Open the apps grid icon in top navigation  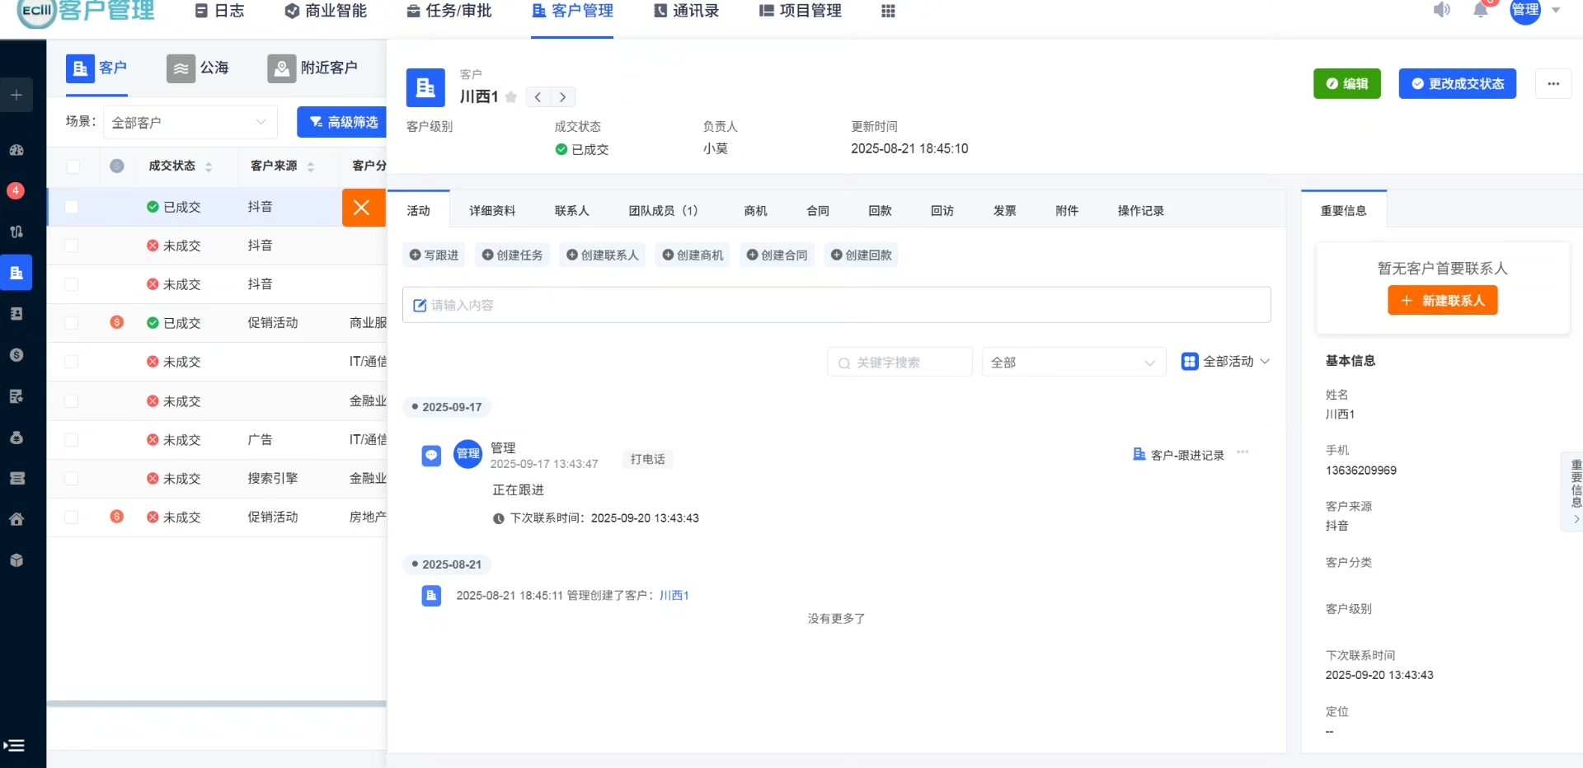(888, 12)
